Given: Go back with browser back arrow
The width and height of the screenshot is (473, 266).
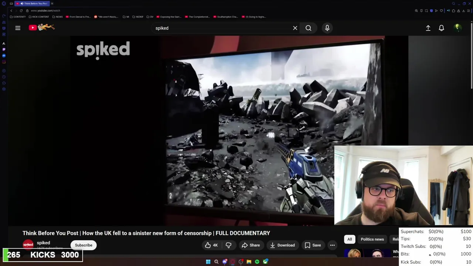Looking at the screenshot, I should pyautogui.click(x=11, y=11).
